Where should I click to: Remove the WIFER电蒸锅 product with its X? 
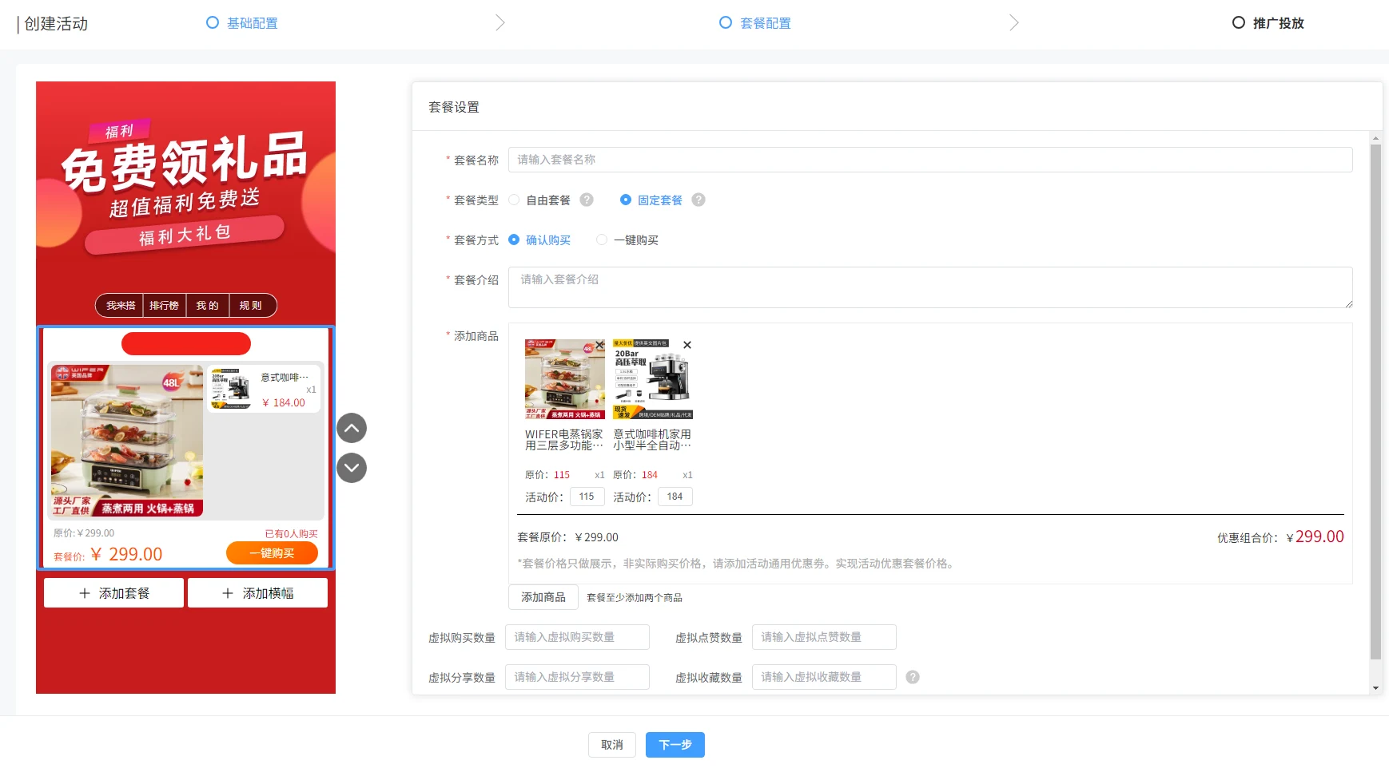pyautogui.click(x=599, y=345)
